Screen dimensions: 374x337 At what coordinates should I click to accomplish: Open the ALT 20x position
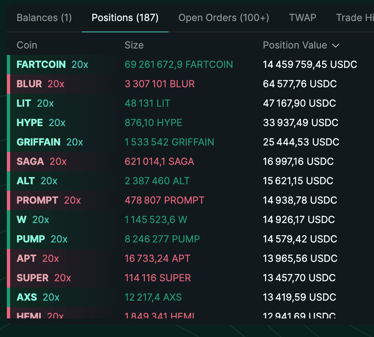click(37, 181)
